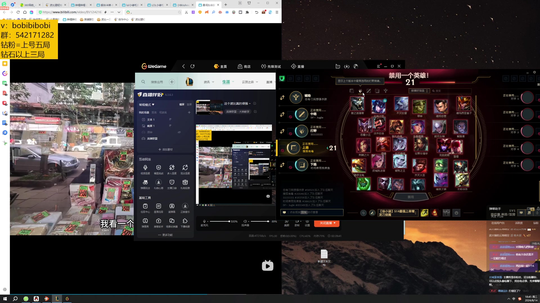Open 生涯 tab in WeGame
540x303 pixels.
tap(226, 82)
